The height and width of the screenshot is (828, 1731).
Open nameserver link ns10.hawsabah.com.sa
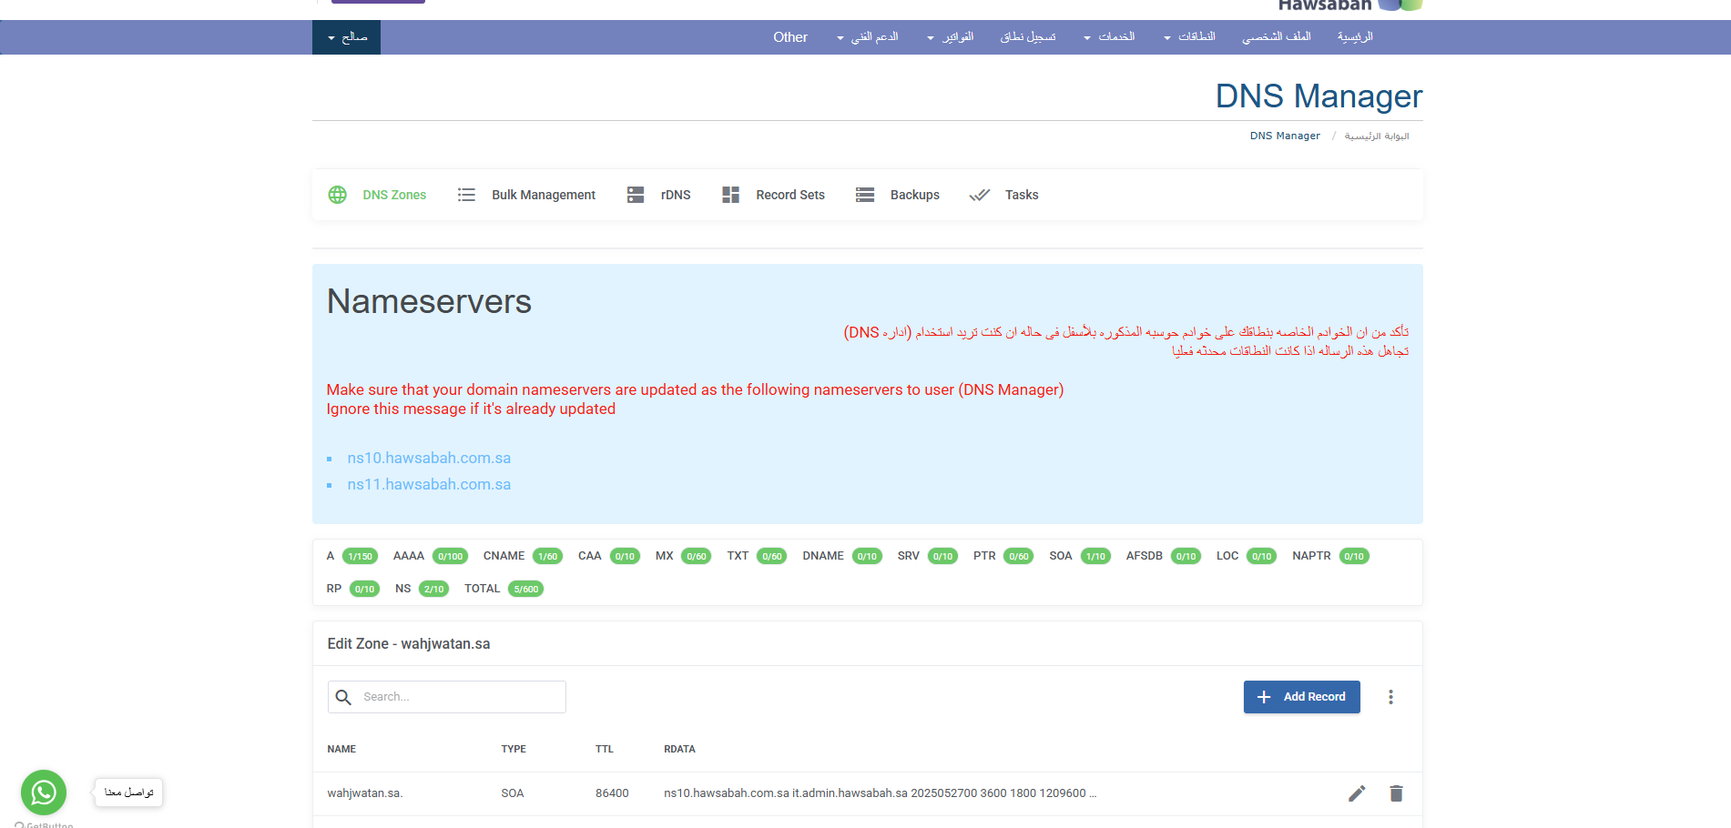pos(429,458)
